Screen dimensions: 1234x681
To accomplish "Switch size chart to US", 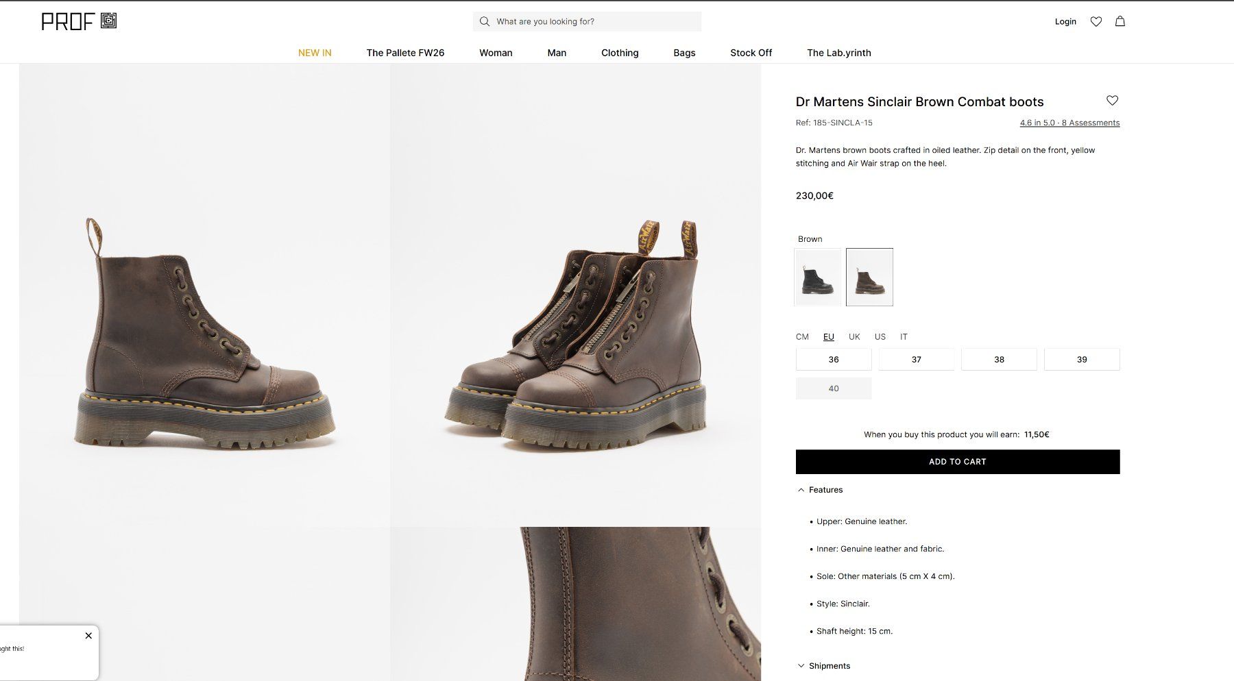I will tap(880, 336).
